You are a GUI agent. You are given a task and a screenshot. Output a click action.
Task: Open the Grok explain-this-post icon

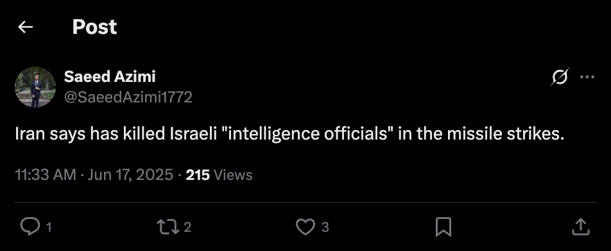coord(560,77)
